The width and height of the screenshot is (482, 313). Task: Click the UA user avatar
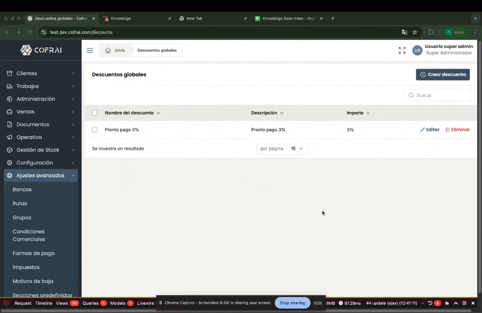(x=417, y=50)
